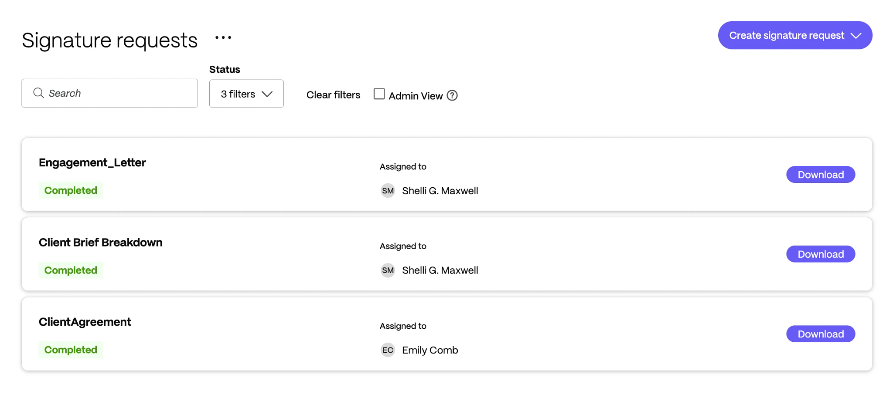Select the SM avatar on Client Brief Breakdown
This screenshot has height=401, width=893.
pos(388,270)
